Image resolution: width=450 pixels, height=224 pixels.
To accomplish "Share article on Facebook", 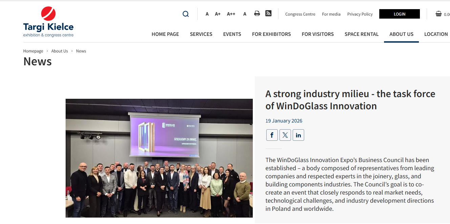I will point(272,135).
